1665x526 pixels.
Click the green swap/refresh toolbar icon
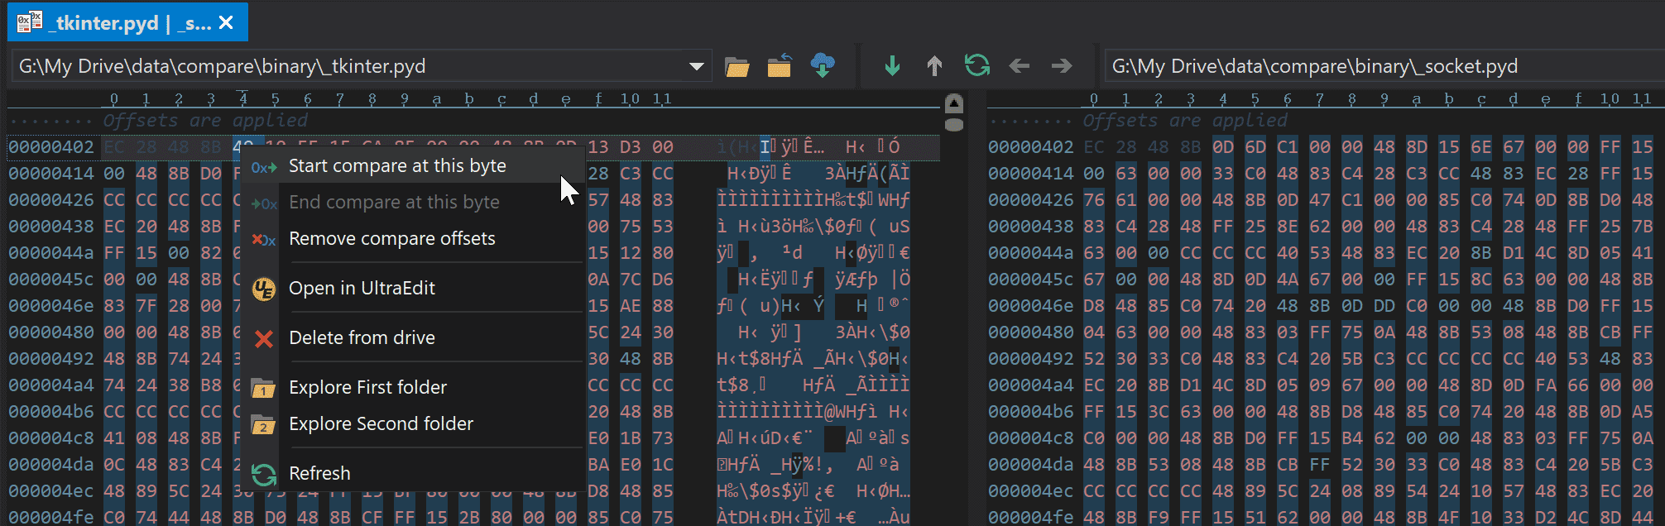click(977, 65)
